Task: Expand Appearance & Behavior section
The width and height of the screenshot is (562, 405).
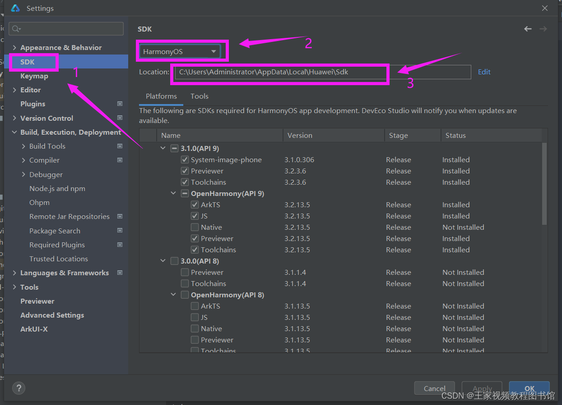Action: pyautogui.click(x=15, y=48)
